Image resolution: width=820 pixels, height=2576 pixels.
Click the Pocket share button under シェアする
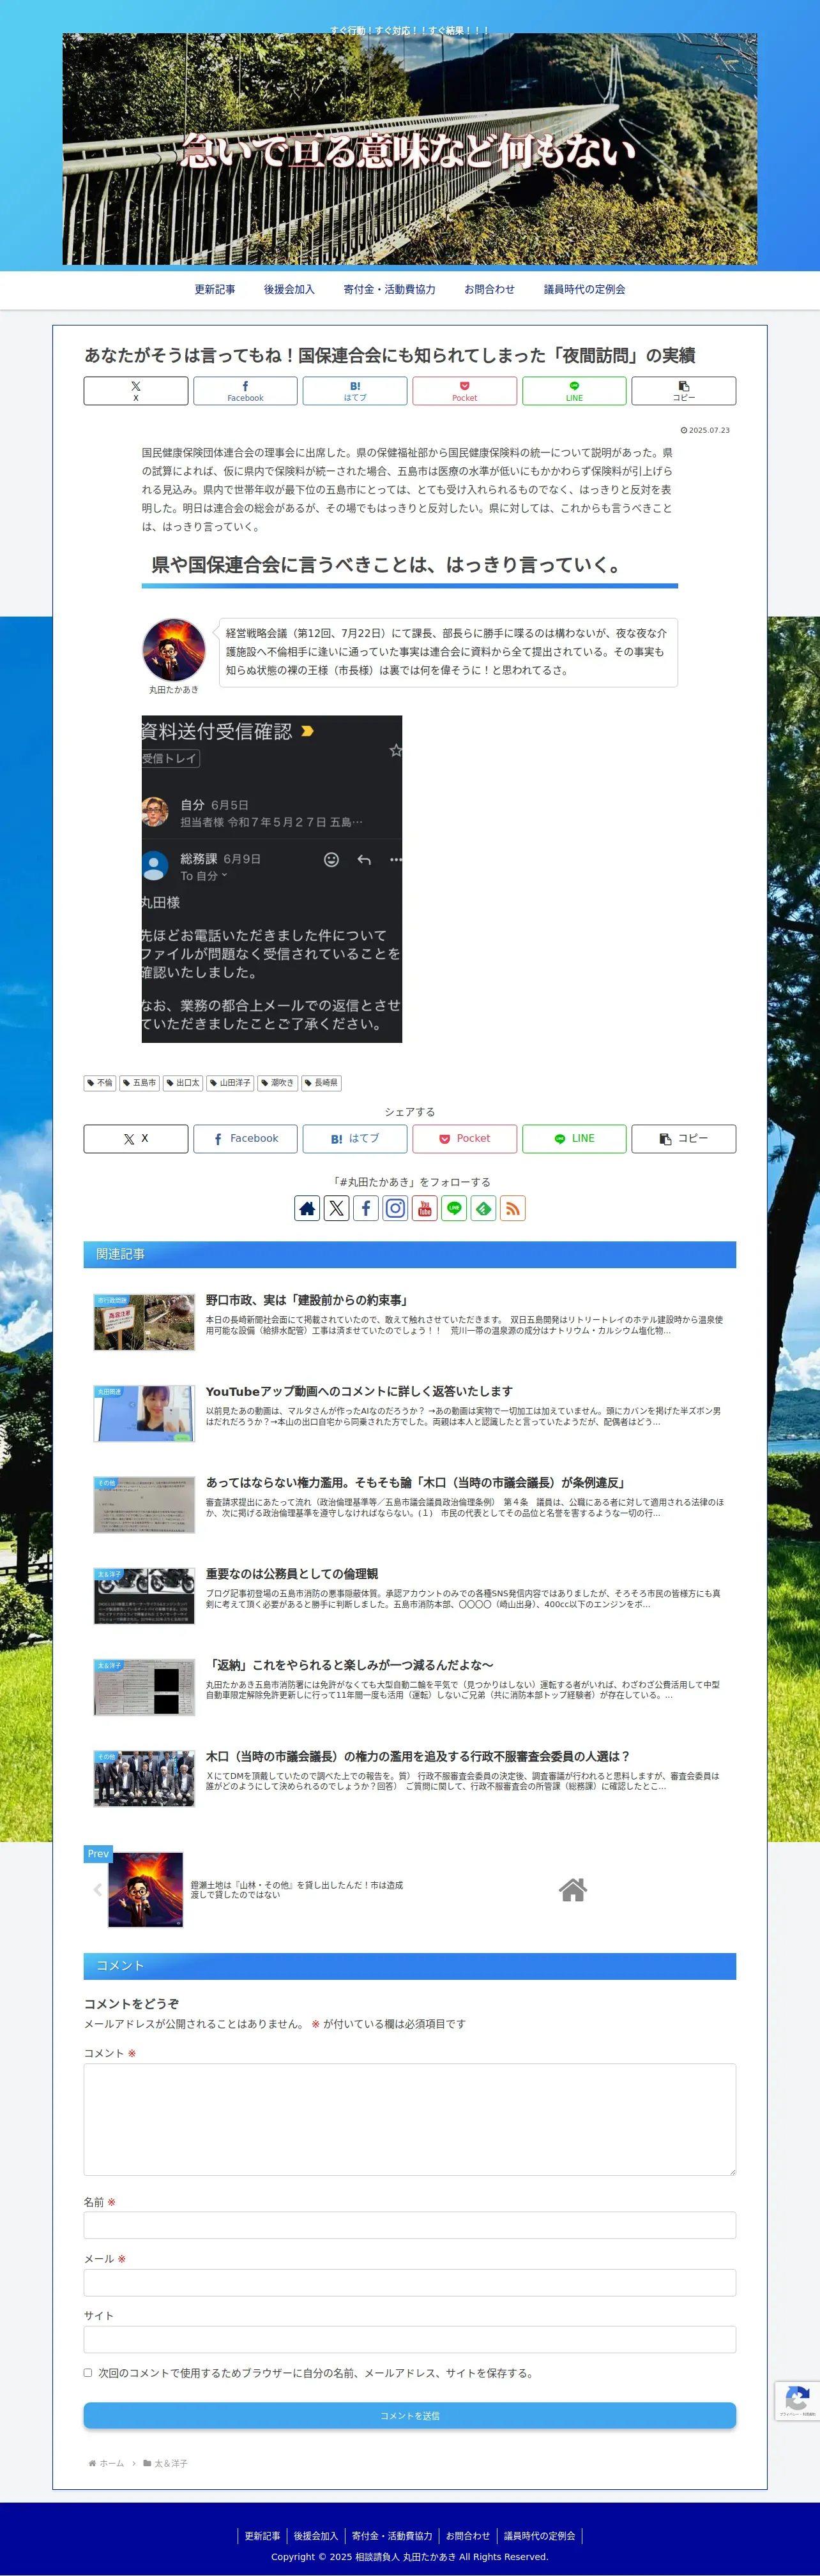tap(465, 1138)
